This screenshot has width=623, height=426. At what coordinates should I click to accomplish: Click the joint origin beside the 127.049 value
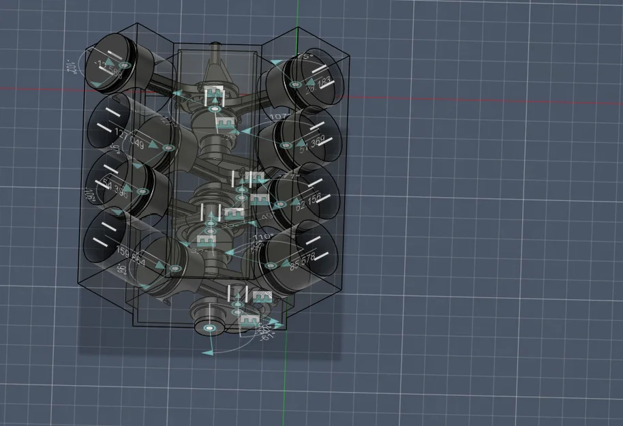click(168, 148)
